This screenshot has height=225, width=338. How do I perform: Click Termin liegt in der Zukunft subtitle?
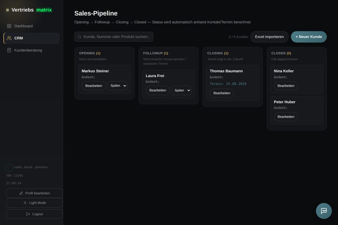[x=225, y=59]
